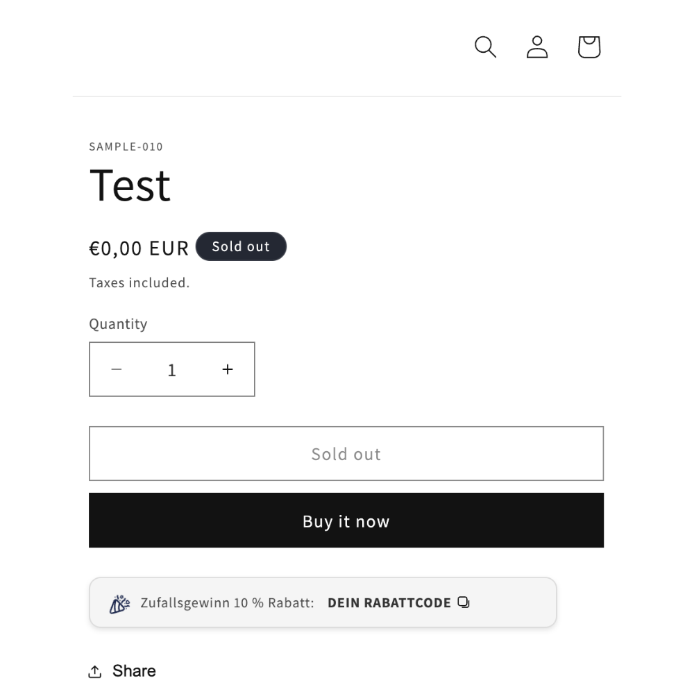
Task: Click the disabled Sold out button
Action: click(x=346, y=454)
